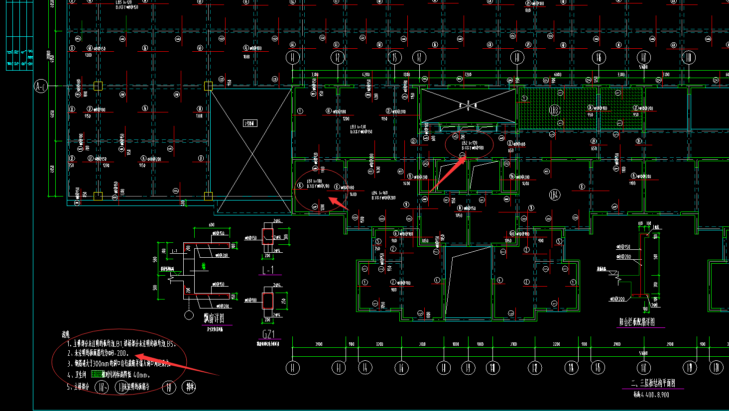
Task: Select the 说明: notes heading text
Action: [65, 335]
